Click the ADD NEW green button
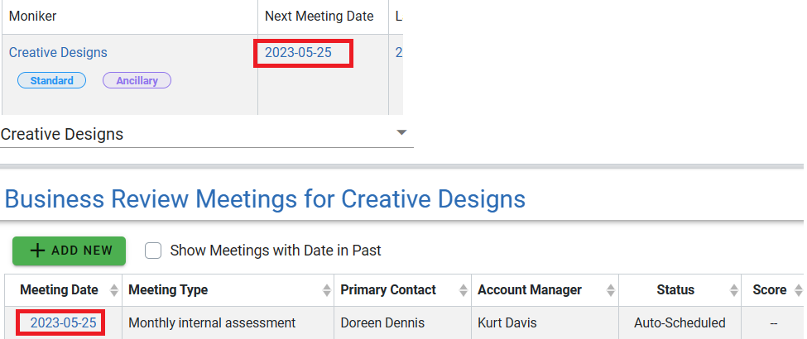This screenshot has width=807, height=339. pyautogui.click(x=69, y=251)
